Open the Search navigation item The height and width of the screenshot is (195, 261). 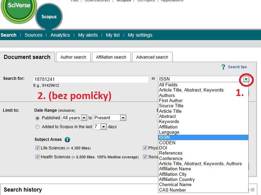pyautogui.click(x=9, y=35)
